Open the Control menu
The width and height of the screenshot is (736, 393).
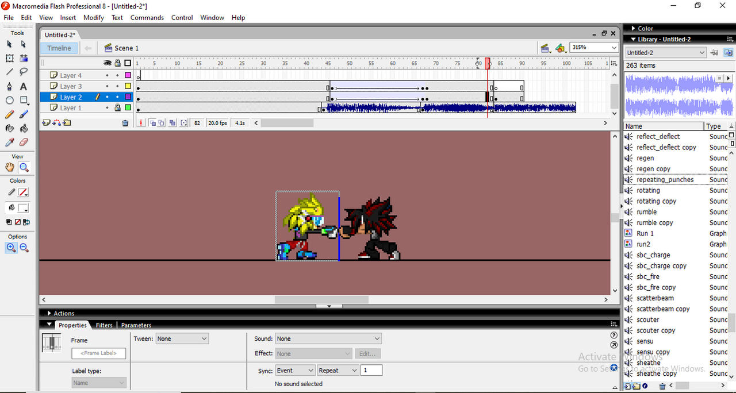point(182,18)
